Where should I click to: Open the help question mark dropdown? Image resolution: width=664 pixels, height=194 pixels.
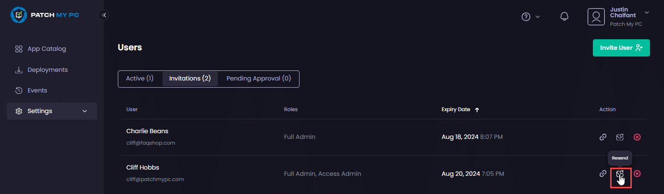530,17
